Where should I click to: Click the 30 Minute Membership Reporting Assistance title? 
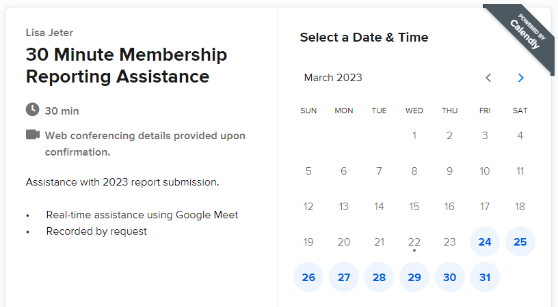pos(127,65)
